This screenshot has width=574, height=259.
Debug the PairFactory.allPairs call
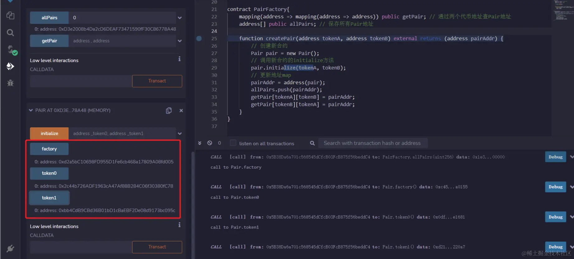pyautogui.click(x=556, y=157)
